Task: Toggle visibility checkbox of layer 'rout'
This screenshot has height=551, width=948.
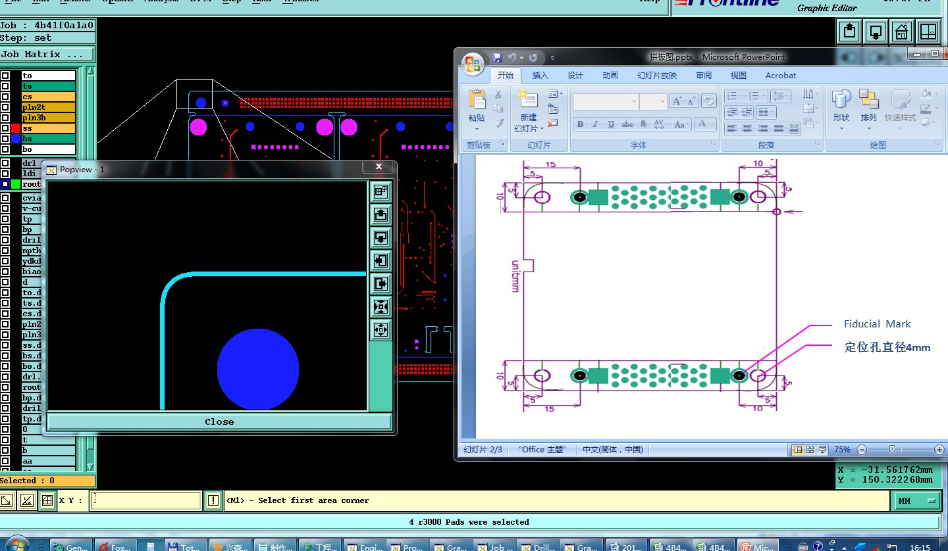Action: tap(5, 184)
